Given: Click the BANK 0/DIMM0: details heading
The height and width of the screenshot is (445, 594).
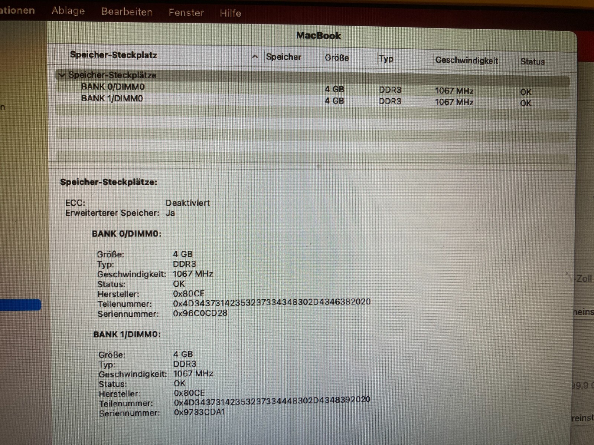Looking at the screenshot, I should 126,234.
